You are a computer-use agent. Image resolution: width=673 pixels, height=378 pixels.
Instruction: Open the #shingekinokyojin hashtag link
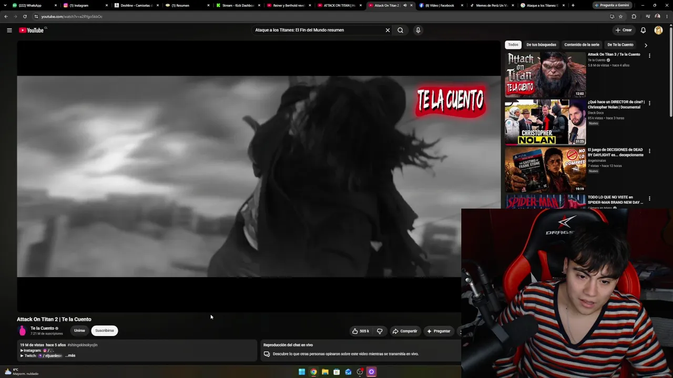click(83, 345)
